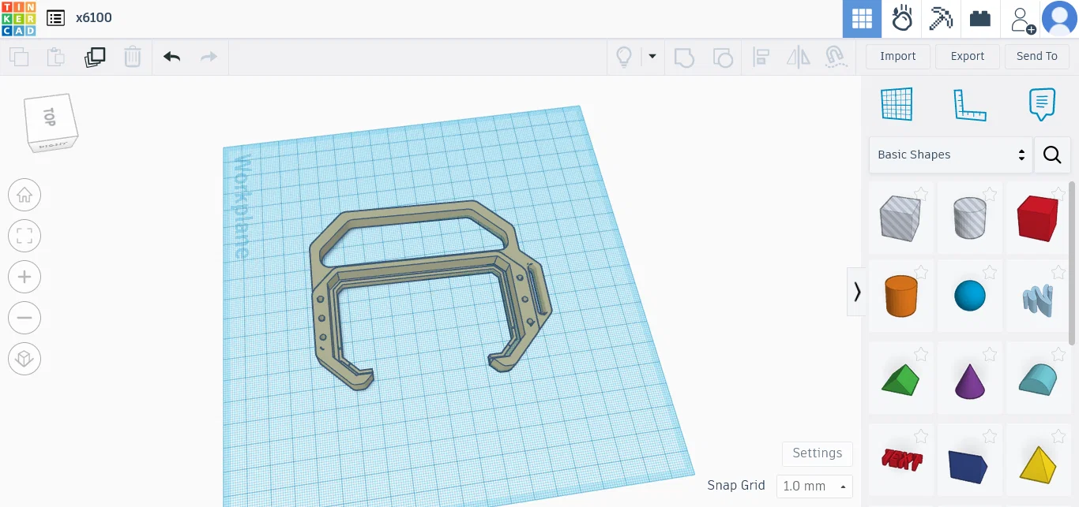Click the shapes search icon
The width and height of the screenshot is (1079, 507).
[x=1052, y=155]
